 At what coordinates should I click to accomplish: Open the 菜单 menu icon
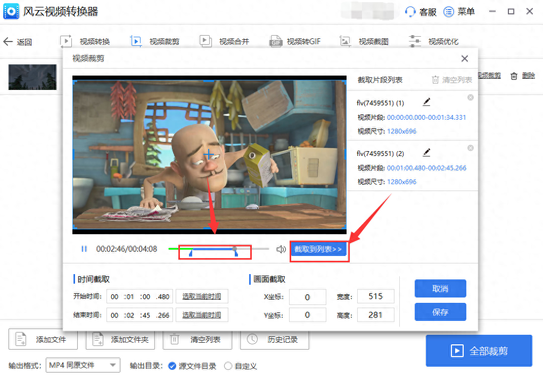coord(448,12)
